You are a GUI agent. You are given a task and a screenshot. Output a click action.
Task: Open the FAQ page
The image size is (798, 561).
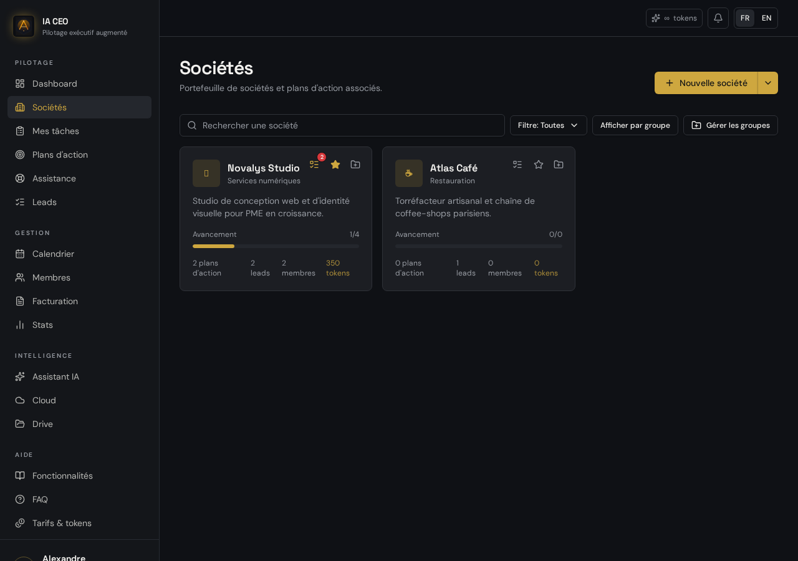[x=79, y=499]
